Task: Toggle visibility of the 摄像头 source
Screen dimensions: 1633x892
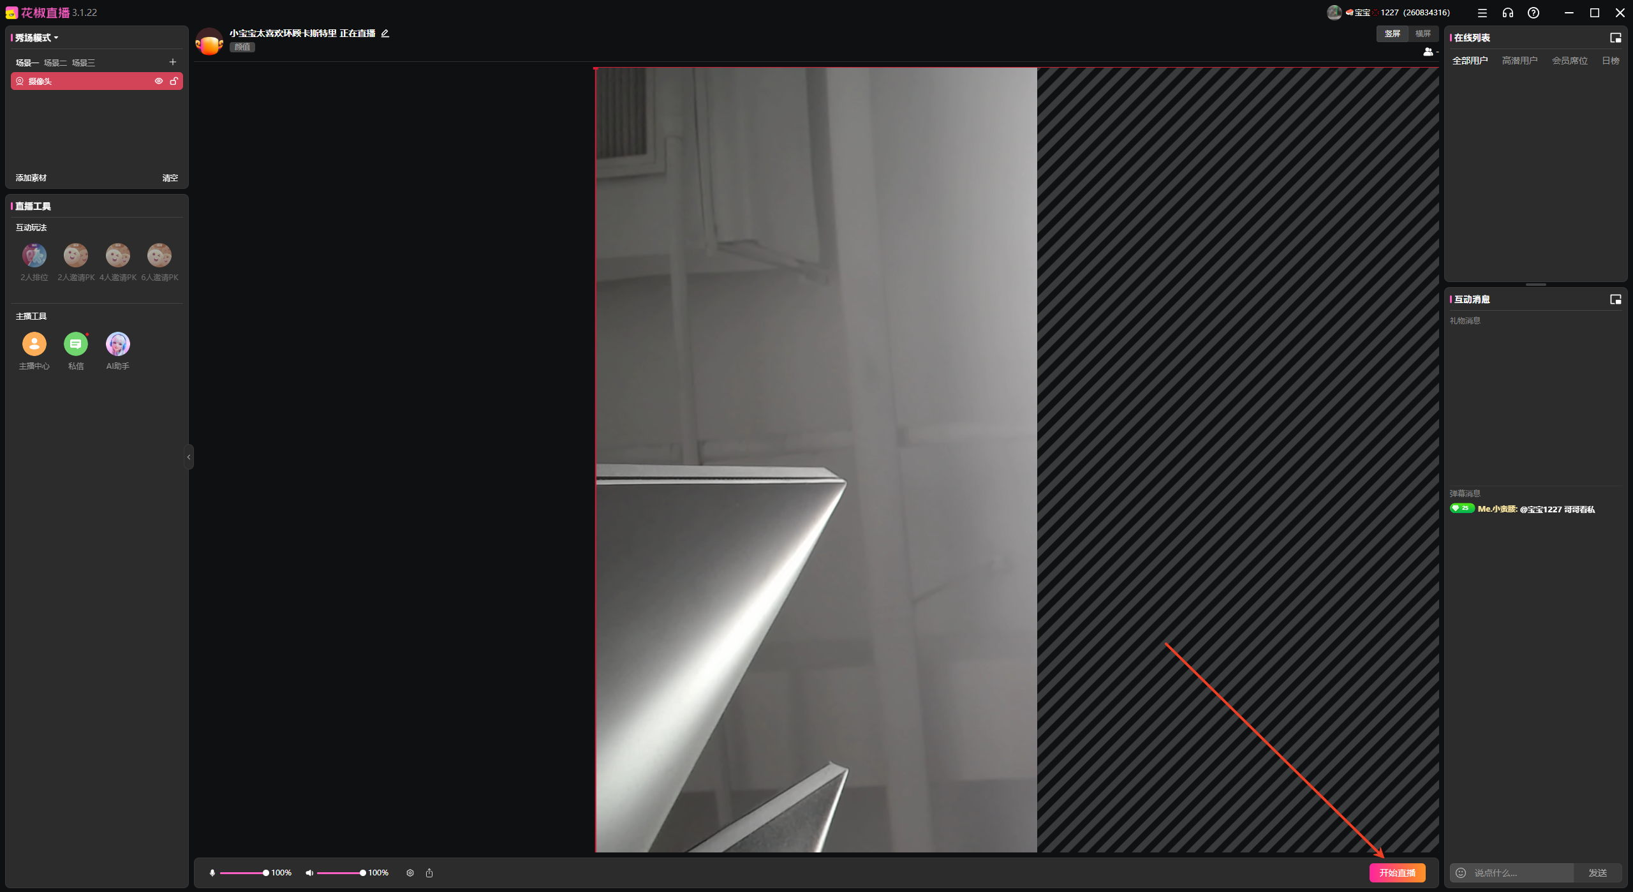Action: pyautogui.click(x=159, y=81)
